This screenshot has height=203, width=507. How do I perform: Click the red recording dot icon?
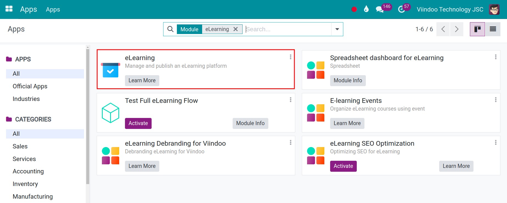[x=354, y=9]
